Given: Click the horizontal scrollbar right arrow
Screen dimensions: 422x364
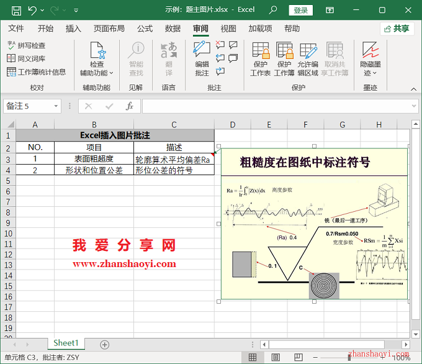Looking at the screenshot, I should click(406, 344).
